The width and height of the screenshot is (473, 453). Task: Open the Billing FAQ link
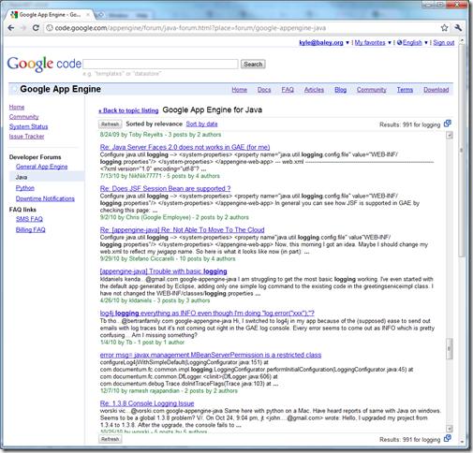click(x=31, y=229)
